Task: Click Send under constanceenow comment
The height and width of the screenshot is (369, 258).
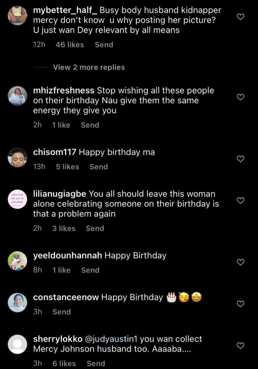Action: [62, 312]
